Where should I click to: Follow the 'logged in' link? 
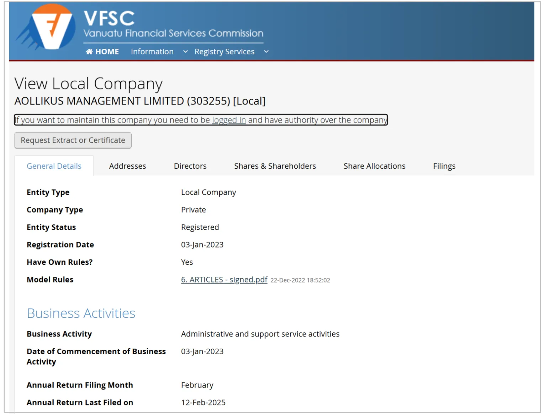point(229,120)
